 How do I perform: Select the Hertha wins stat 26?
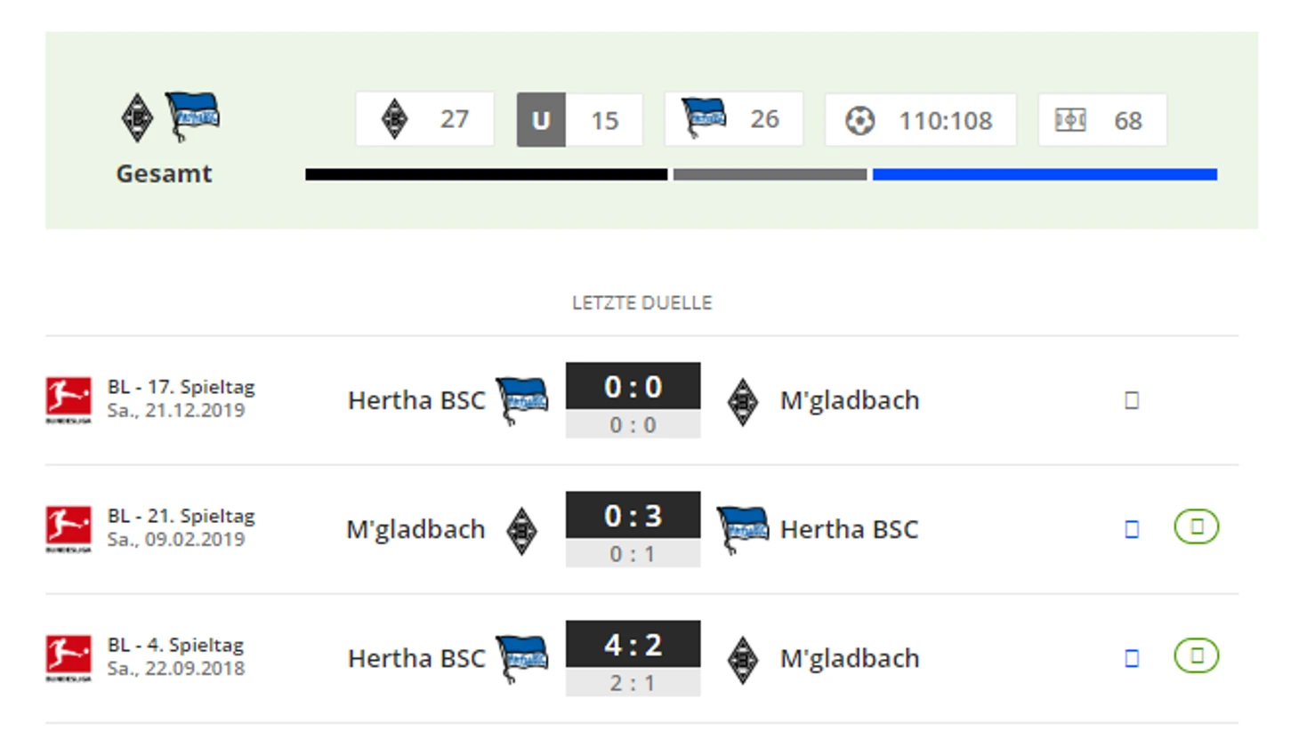(x=734, y=118)
